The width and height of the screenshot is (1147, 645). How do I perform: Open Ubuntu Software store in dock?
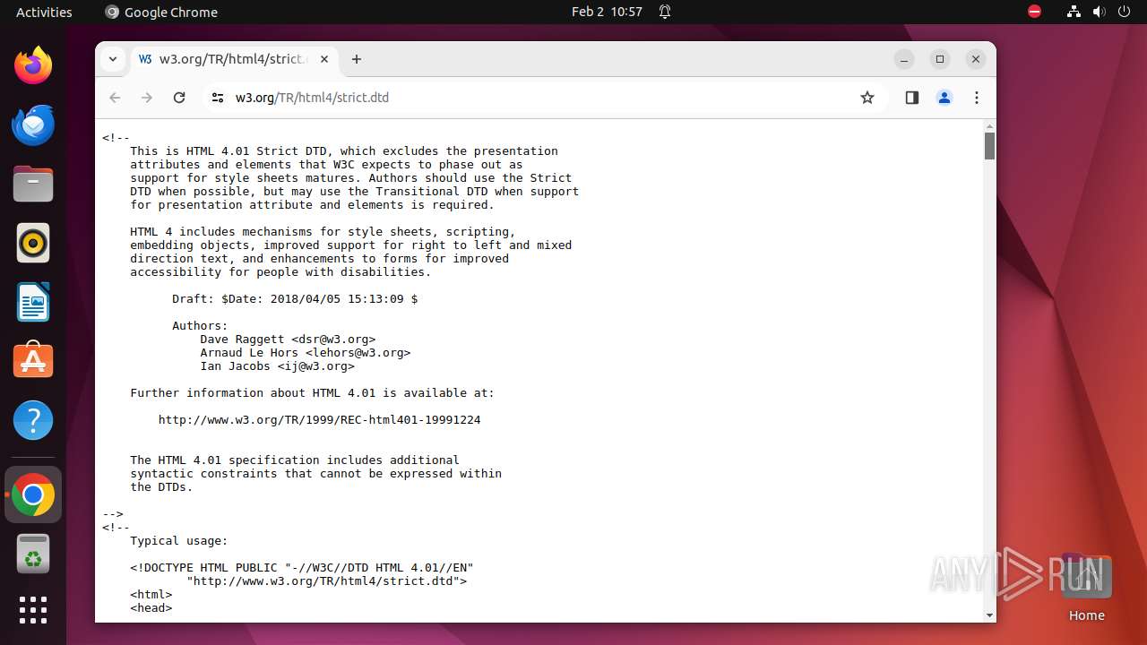33,361
